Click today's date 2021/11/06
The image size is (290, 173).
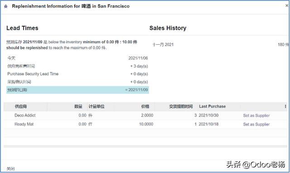(138, 58)
